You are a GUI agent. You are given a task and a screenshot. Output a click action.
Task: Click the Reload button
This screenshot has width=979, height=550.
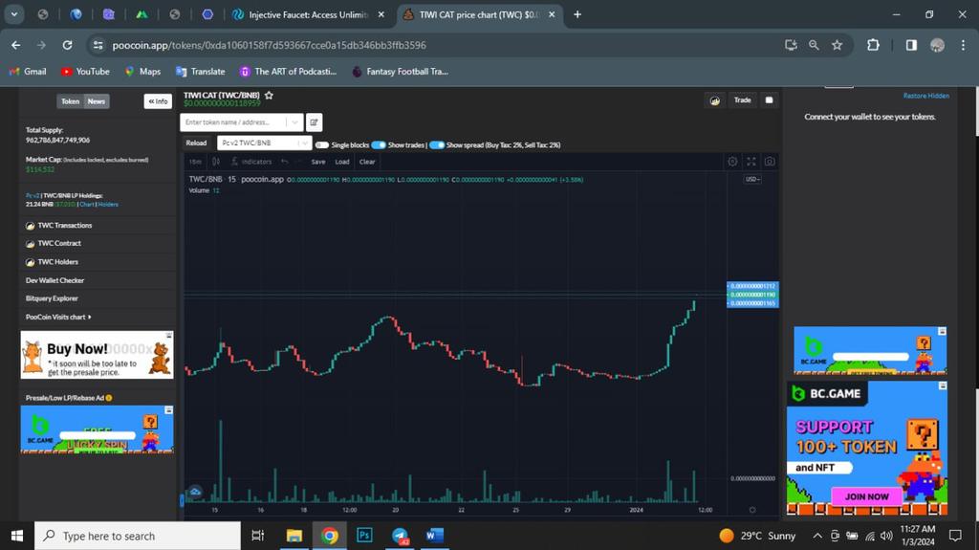click(196, 143)
